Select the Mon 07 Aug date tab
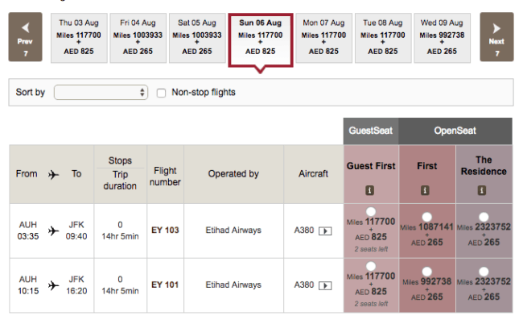The height and width of the screenshot is (320, 523). [x=323, y=38]
